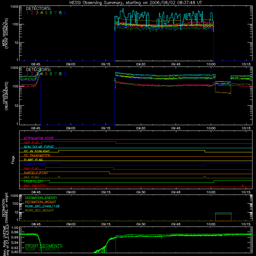
Task: Click the REAR SEGMENTS label in livetime panel
Action: (x=42, y=249)
